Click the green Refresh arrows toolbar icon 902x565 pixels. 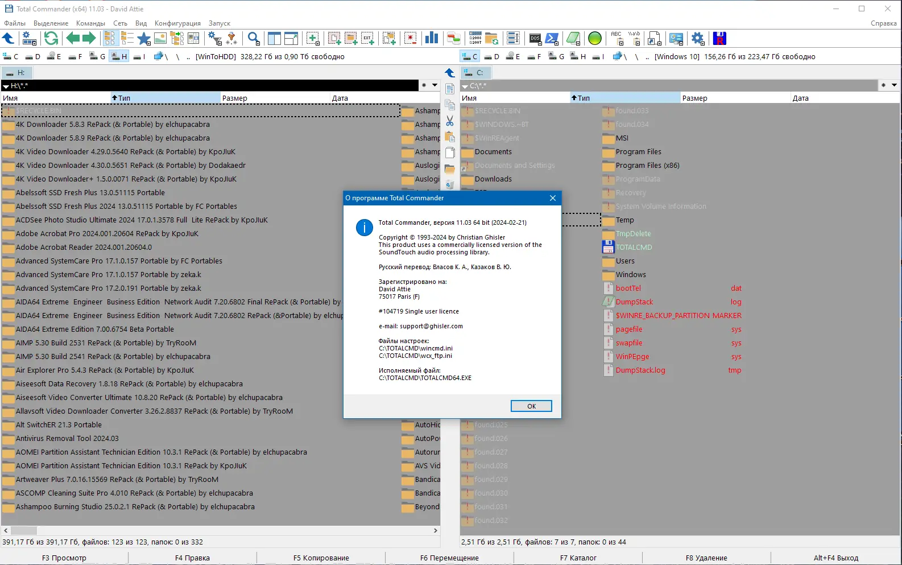point(51,39)
